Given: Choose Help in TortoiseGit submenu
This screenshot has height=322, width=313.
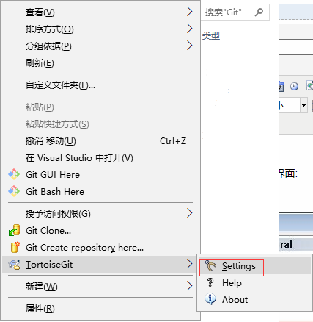Looking at the screenshot, I should pyautogui.click(x=255, y=283).
